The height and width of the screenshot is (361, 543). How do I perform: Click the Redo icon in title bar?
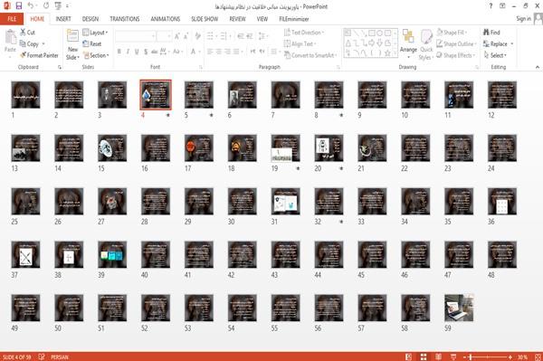(x=46, y=6)
